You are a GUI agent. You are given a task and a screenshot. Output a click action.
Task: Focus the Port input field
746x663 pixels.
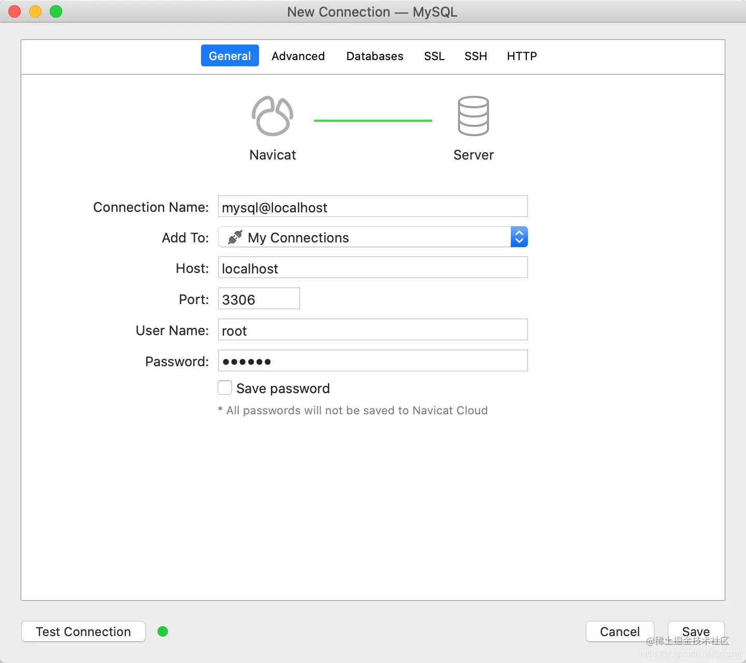point(259,298)
